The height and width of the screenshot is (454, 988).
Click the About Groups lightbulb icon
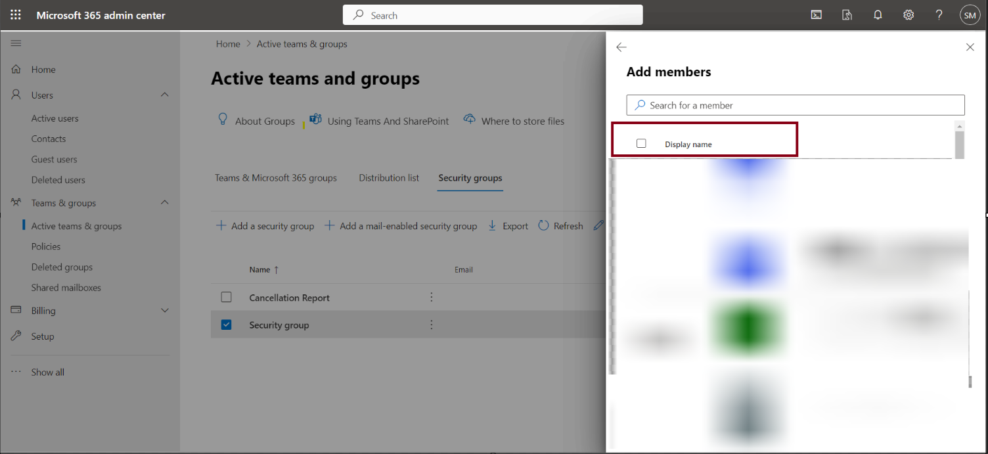click(x=223, y=120)
